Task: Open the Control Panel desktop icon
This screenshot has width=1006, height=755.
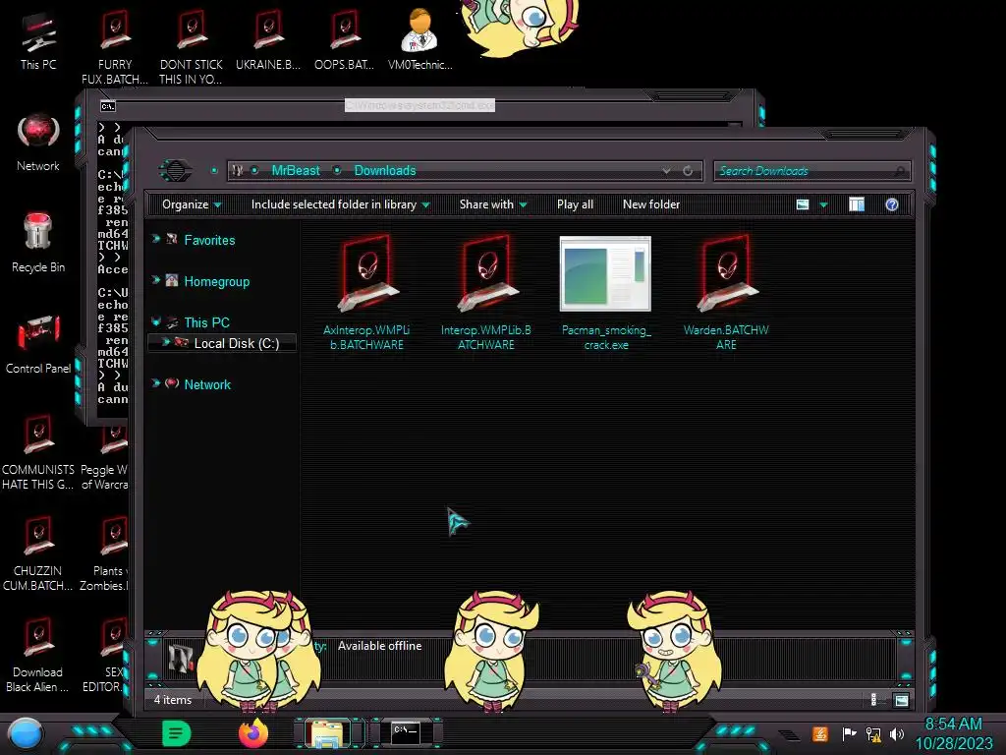Action: click(x=38, y=345)
